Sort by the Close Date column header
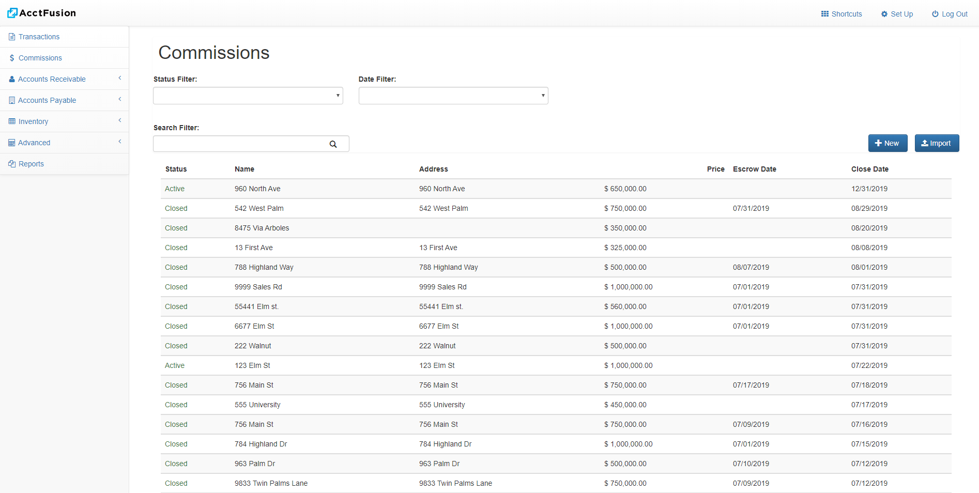This screenshot has width=979, height=493. (869, 169)
